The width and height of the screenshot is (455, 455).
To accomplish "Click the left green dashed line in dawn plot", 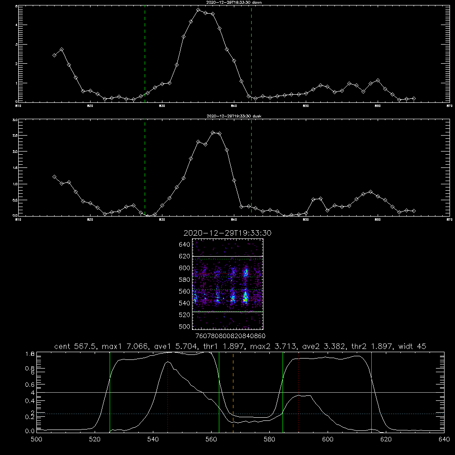I will [145, 54].
